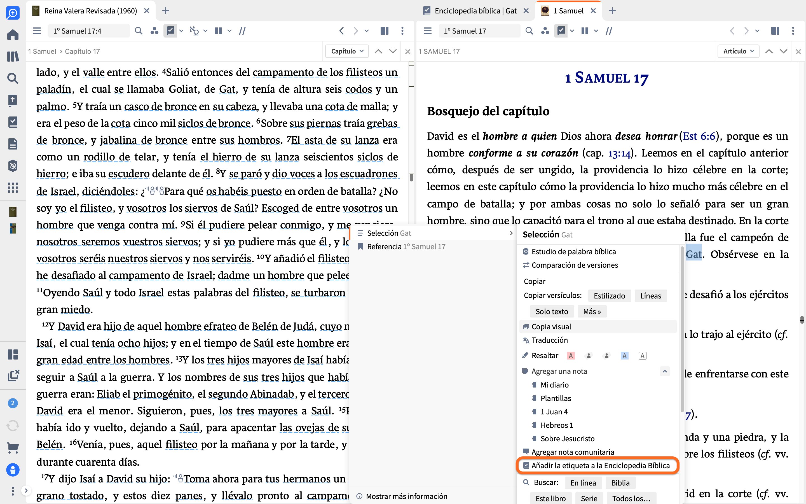Screen dimensions: 806x504
Task: Click the left panel text comparison slashes icon
Action: click(x=242, y=31)
